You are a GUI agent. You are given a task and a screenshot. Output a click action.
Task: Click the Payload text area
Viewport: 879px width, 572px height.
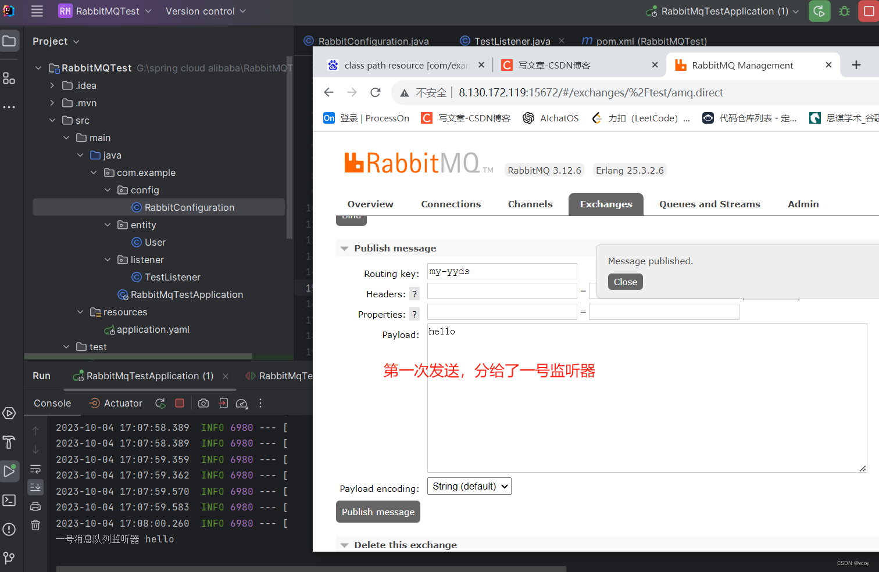pyautogui.click(x=647, y=398)
